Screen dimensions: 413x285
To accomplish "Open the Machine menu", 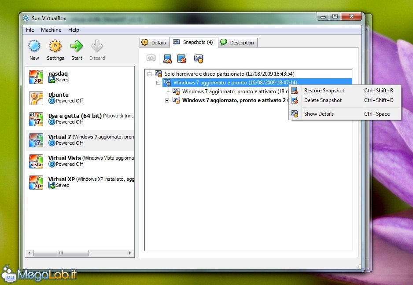I will tap(51, 30).
